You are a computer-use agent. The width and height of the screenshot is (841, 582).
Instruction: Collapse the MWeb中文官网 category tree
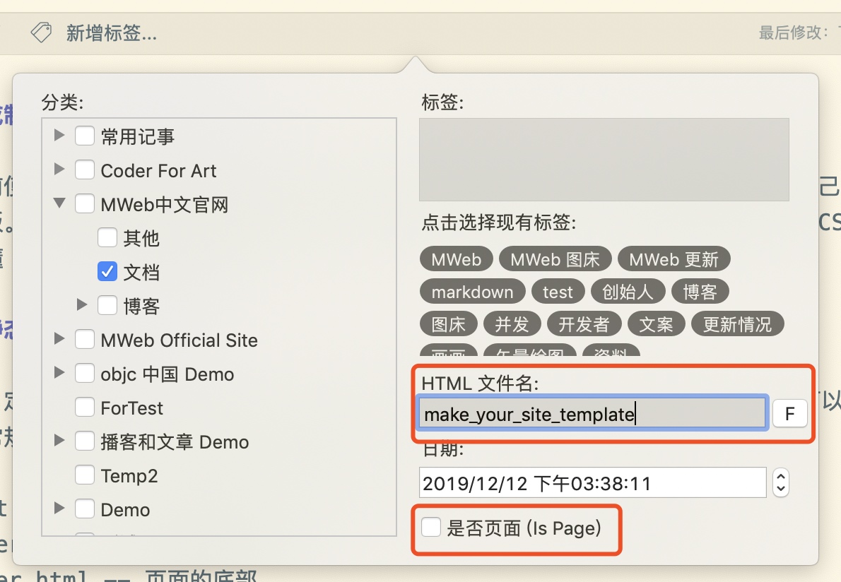coord(59,203)
